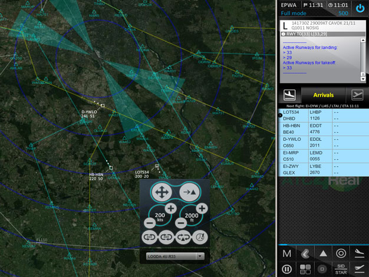
Task: Toggle waypoint triangle markers visibility
Action: coord(323,253)
